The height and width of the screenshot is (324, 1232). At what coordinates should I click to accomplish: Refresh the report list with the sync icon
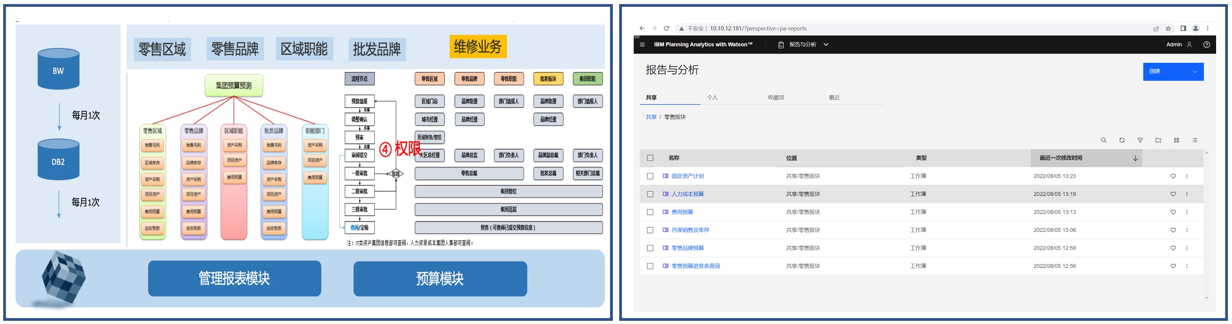(1122, 140)
